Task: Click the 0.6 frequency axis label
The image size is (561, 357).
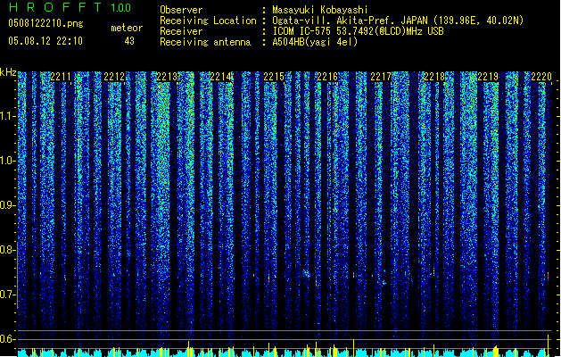Action: [8, 339]
